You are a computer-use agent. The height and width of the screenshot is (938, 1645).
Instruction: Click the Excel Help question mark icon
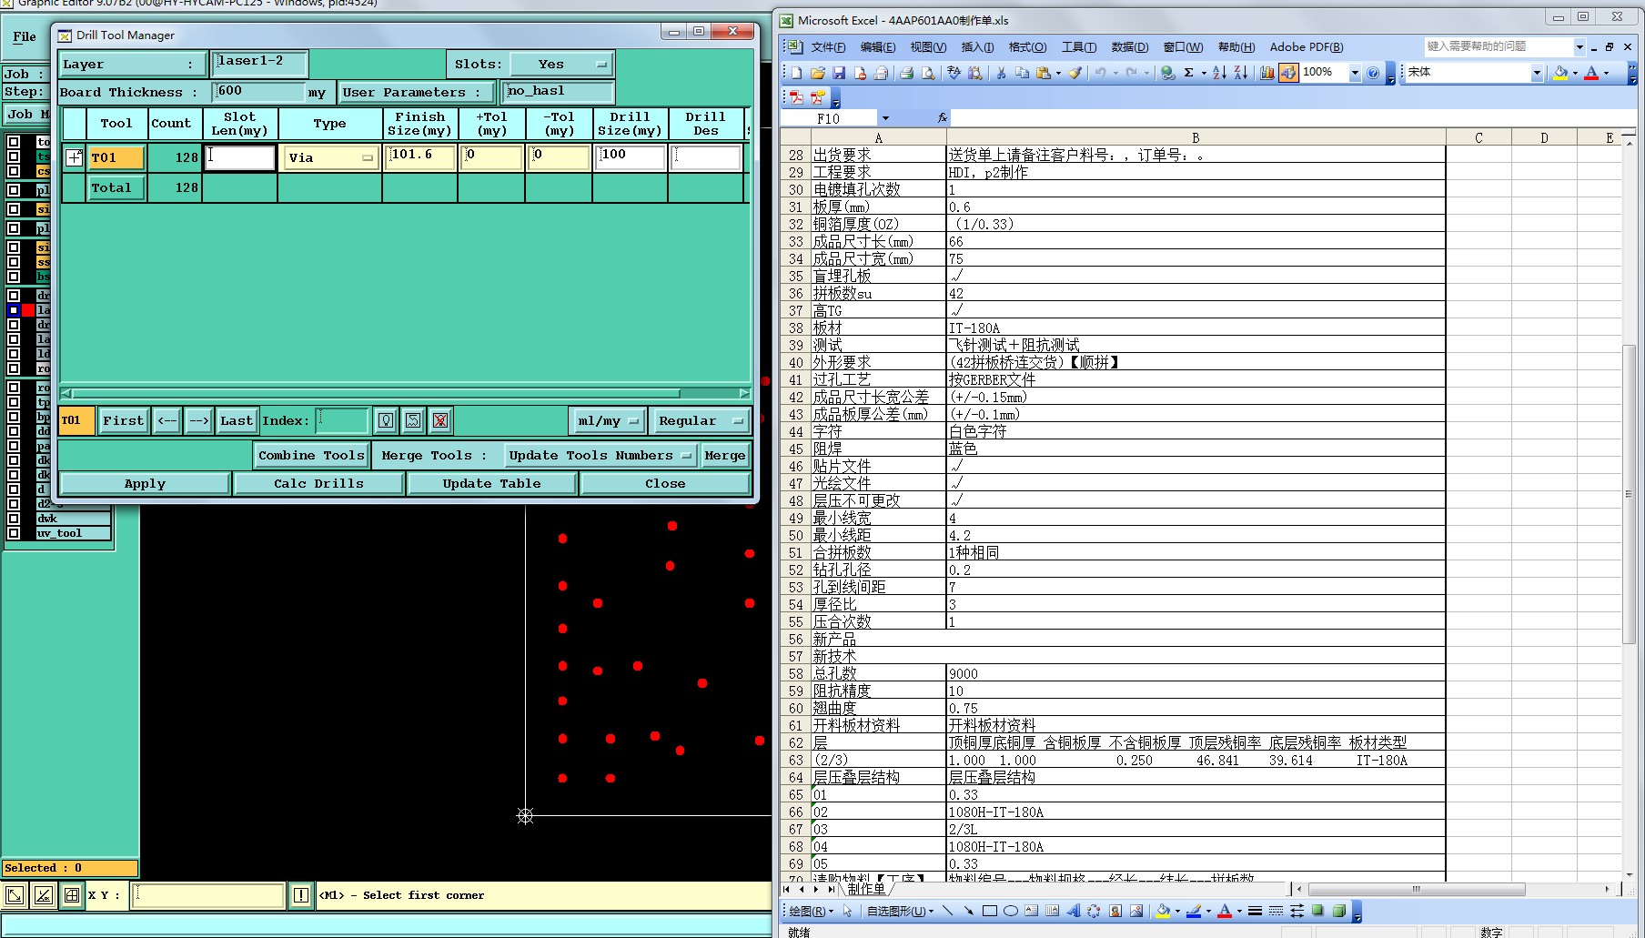1373,73
